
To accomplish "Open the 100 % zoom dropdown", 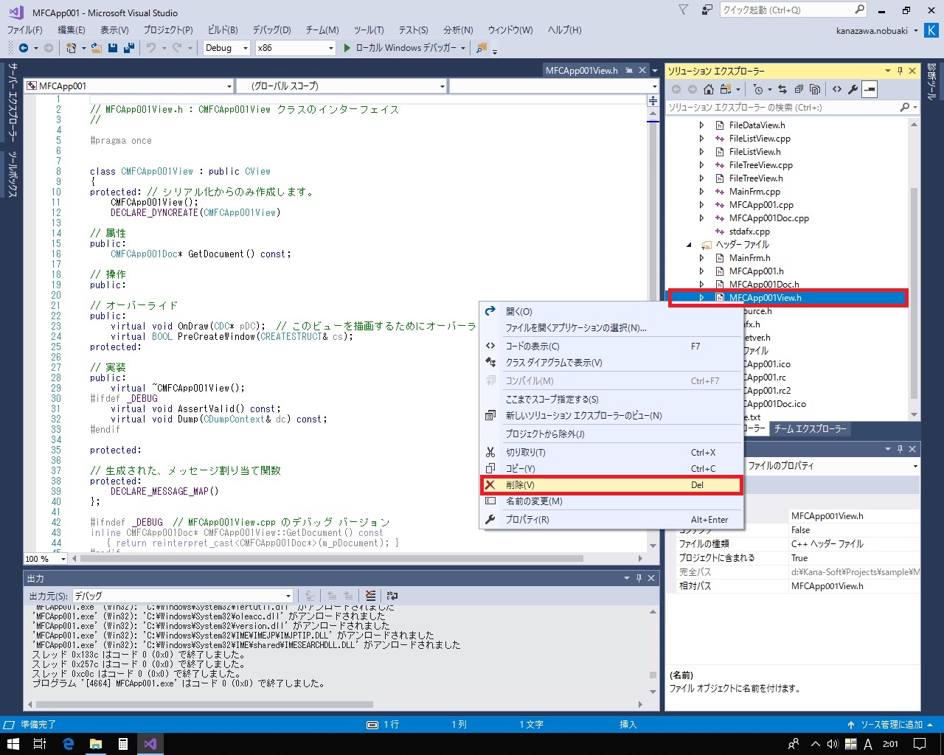I will pyautogui.click(x=46, y=559).
